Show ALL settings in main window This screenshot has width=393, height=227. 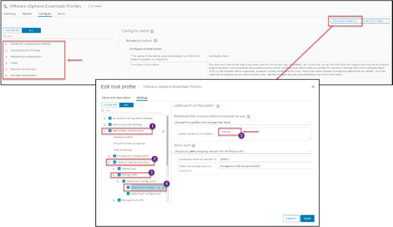32,30
